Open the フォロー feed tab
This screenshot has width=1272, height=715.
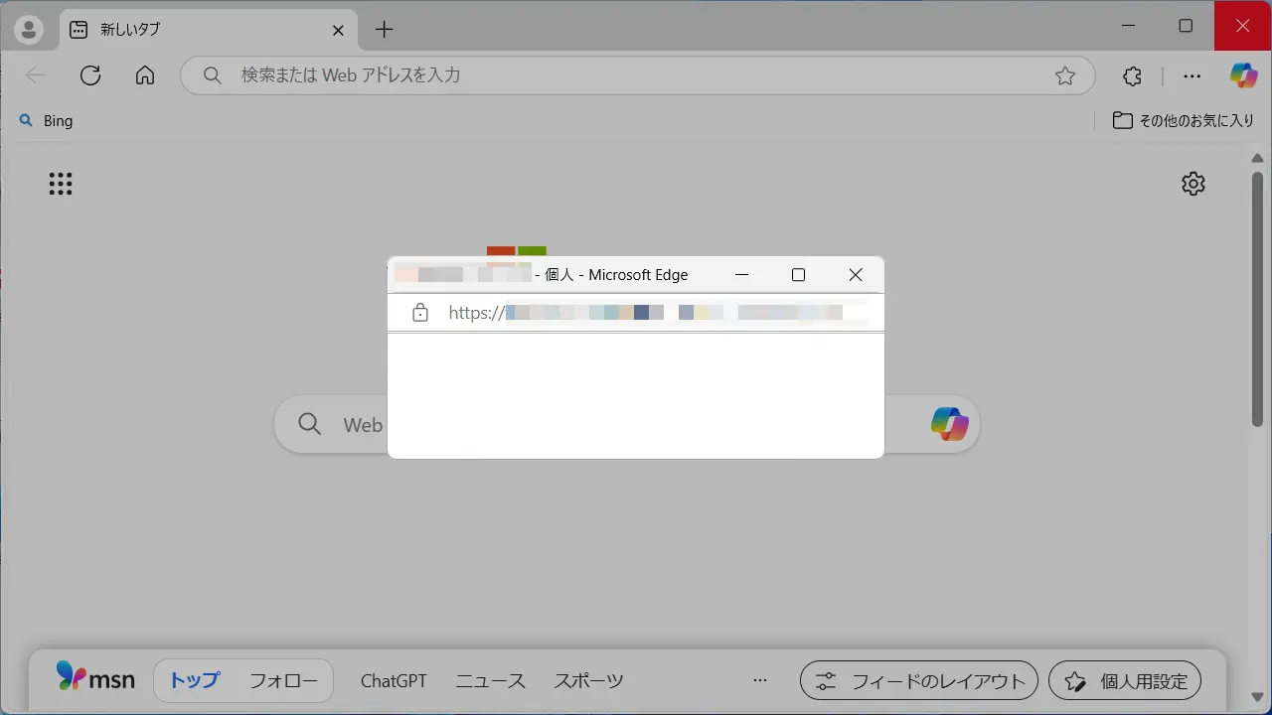click(283, 681)
